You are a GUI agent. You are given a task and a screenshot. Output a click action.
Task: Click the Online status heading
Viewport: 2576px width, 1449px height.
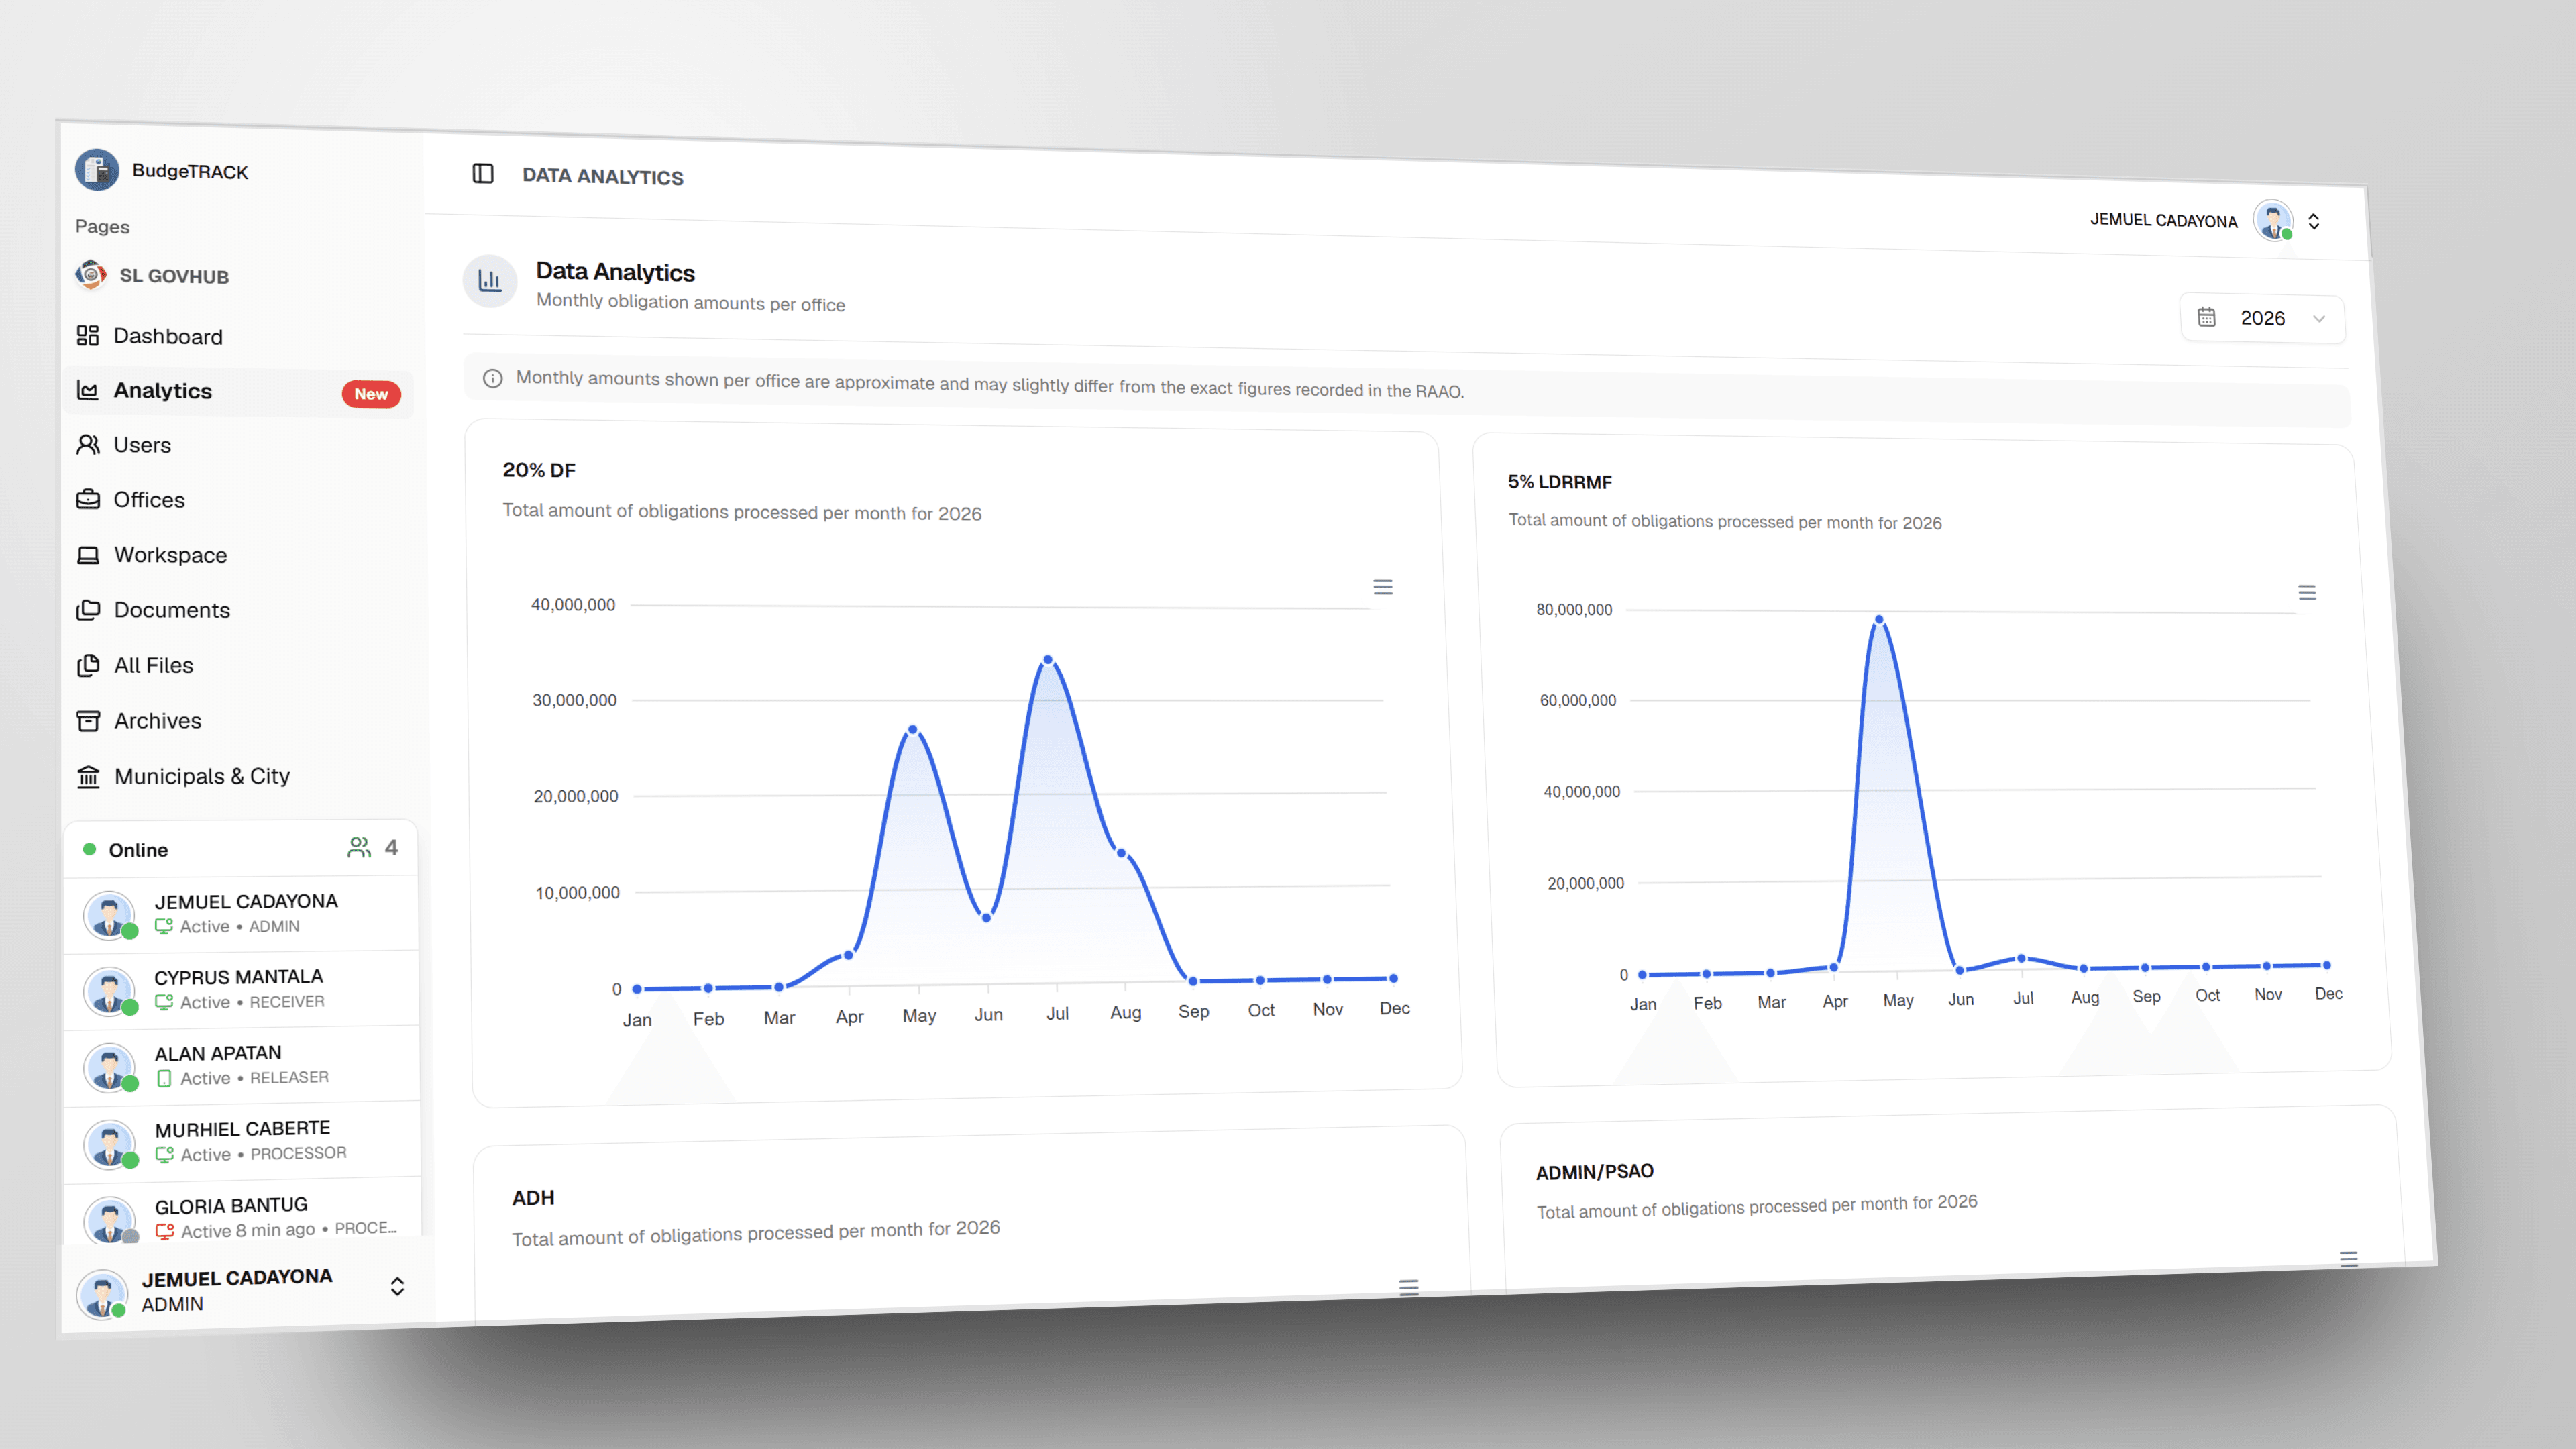138,850
